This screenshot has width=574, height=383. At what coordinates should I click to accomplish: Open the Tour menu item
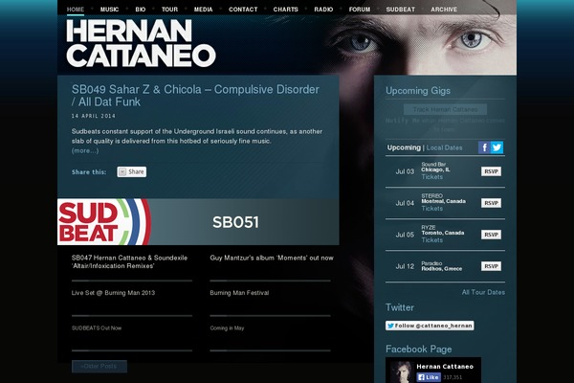click(169, 10)
